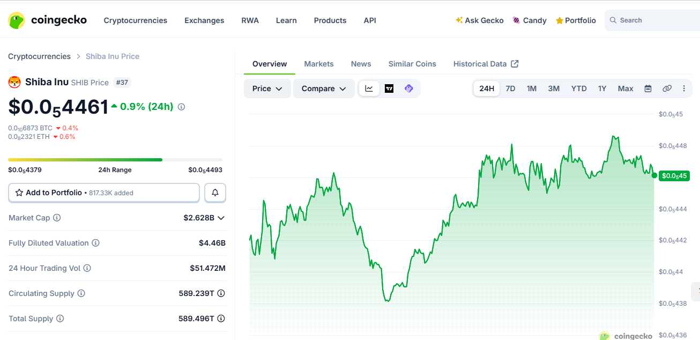Screen dimensions: 700x340
Task: Open the chart three-dot more menu
Action: click(x=684, y=88)
